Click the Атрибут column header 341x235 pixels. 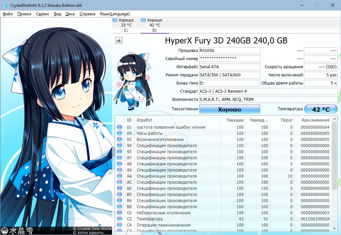tap(177, 120)
